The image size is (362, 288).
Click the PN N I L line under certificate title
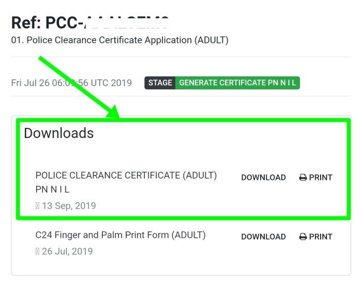pyautogui.click(x=52, y=190)
